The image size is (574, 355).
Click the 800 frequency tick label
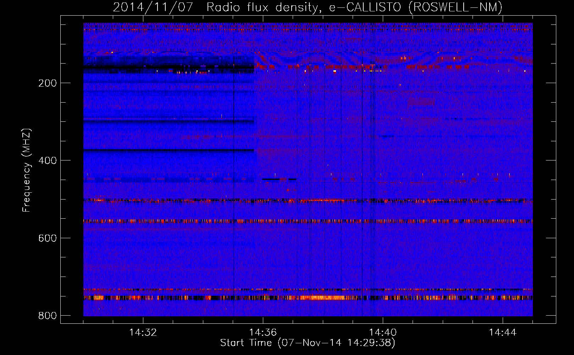[x=48, y=316]
